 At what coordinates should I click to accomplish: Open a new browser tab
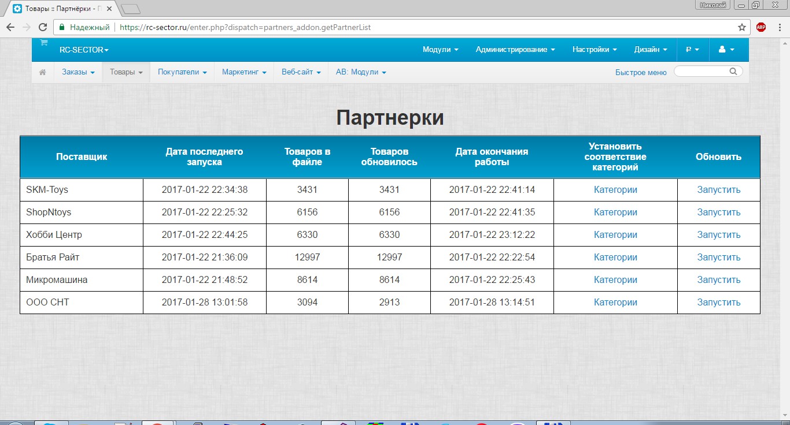(131, 9)
